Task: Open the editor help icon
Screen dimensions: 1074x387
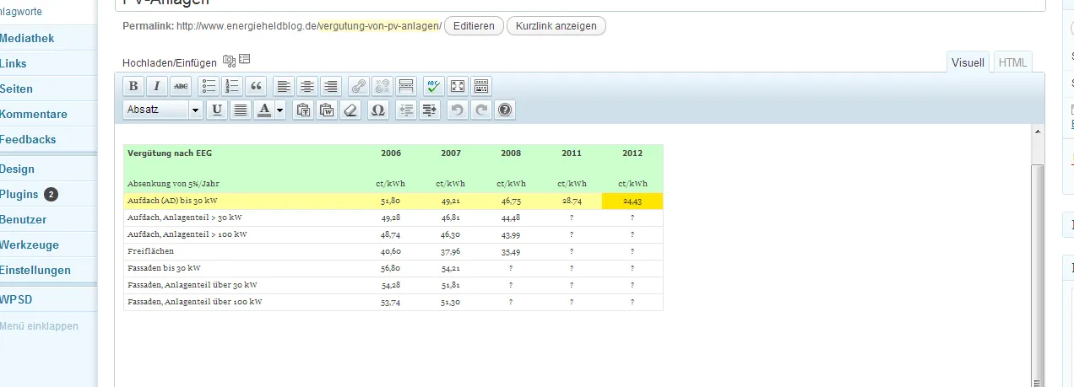Action: [505, 110]
